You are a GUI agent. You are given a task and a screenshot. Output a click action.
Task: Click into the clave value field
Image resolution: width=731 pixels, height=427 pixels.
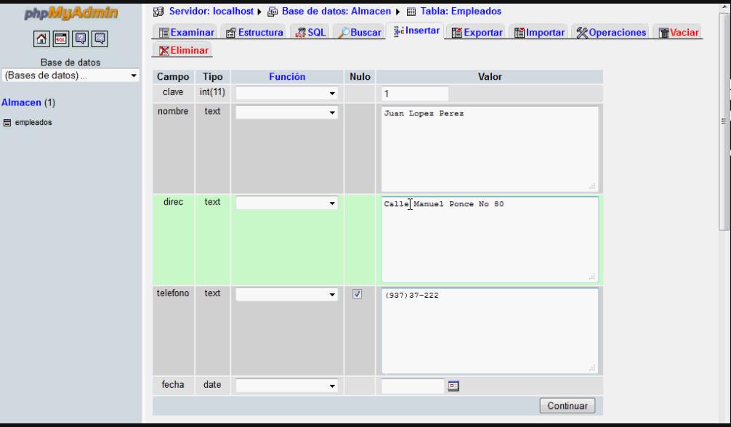(414, 94)
